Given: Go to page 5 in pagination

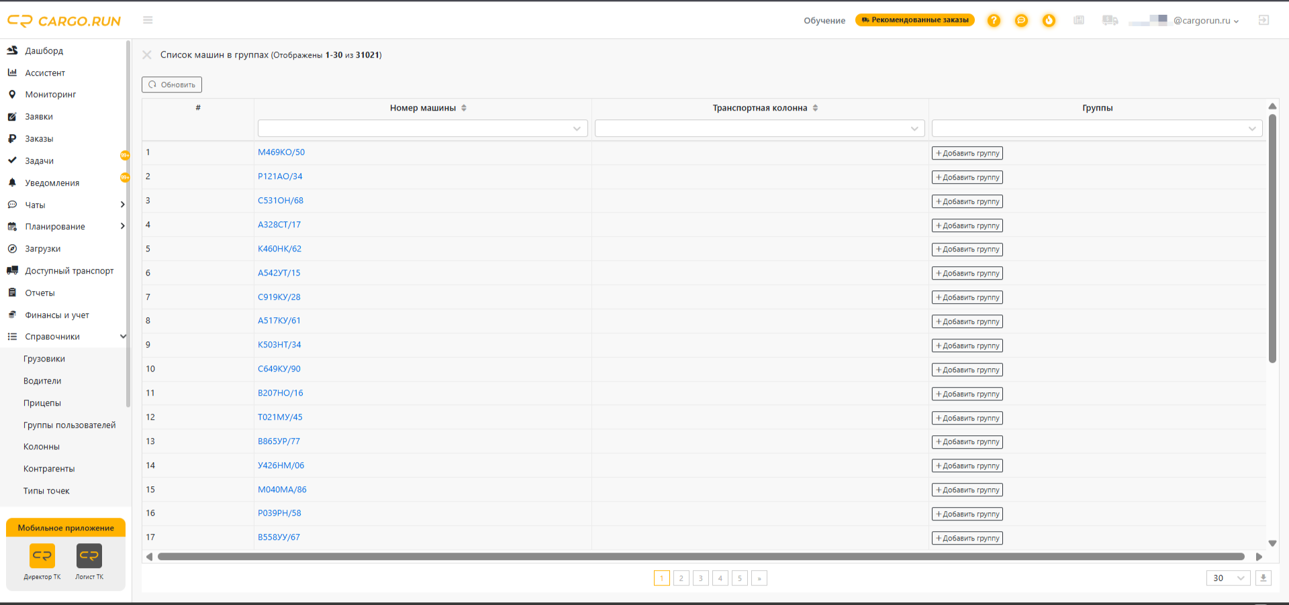Looking at the screenshot, I should click(x=740, y=578).
